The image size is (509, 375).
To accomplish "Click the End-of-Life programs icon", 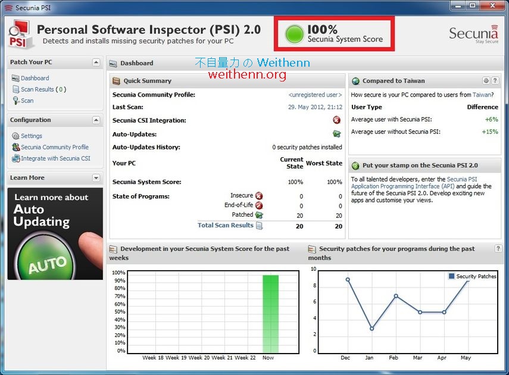I will coord(259,205).
